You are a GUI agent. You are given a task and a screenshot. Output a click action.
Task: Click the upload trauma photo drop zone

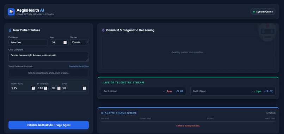[49, 73]
